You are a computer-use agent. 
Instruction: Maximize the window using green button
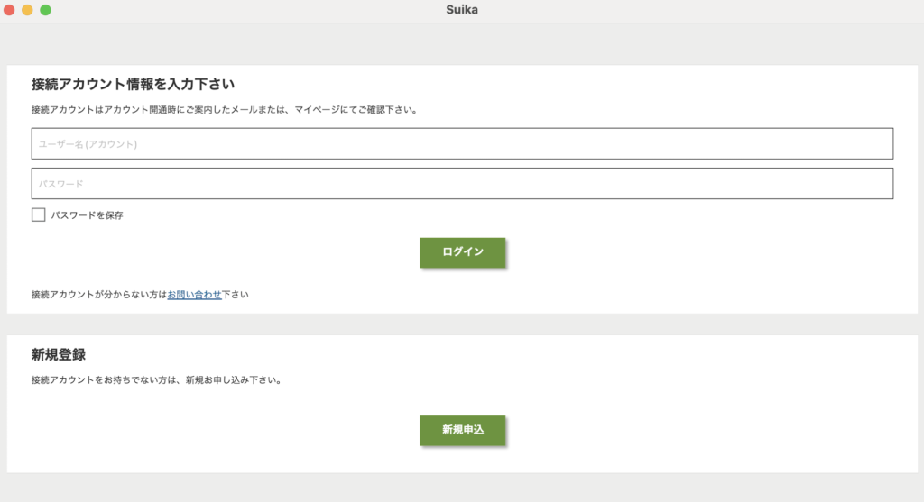45,10
